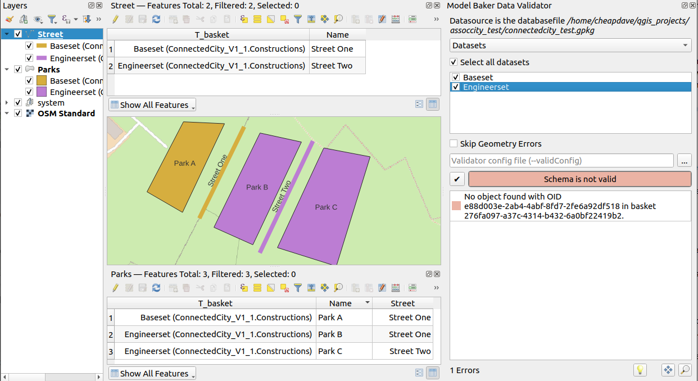Move selection to top in Street table
Viewport: 698px width, 381px height.
click(311, 19)
